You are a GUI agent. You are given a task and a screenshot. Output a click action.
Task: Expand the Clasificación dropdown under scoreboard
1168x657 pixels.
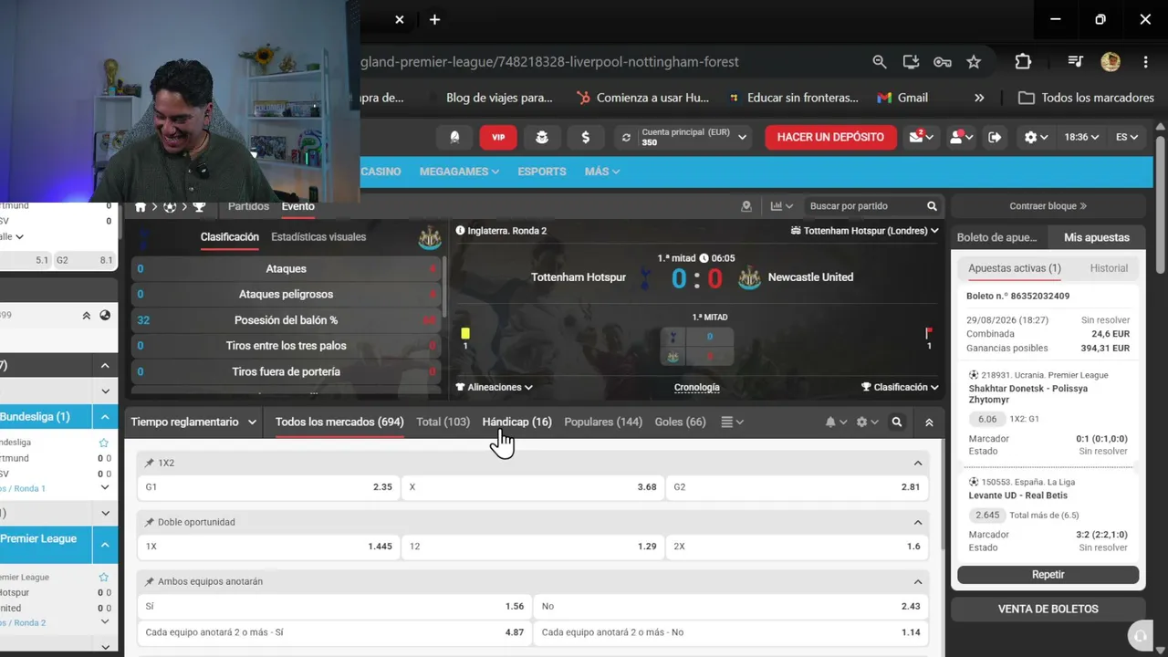pos(900,387)
